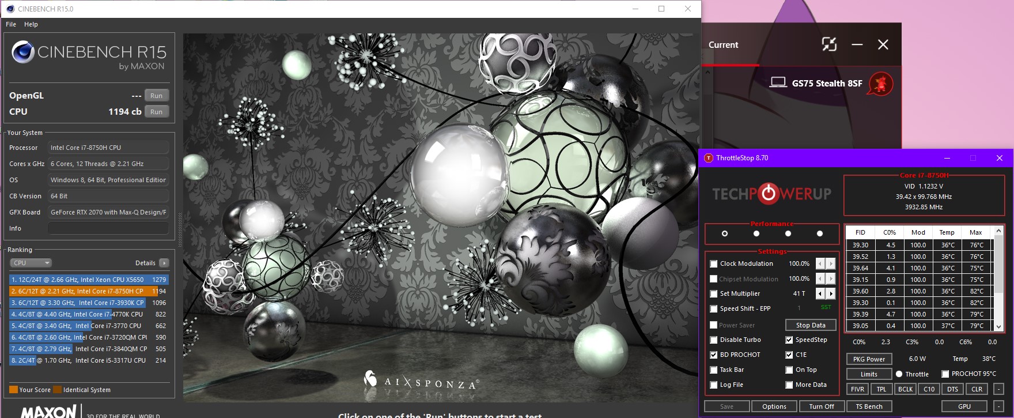Click the Details arrow button in Ranking
Screen dimensions: 1014x418
(x=164, y=263)
